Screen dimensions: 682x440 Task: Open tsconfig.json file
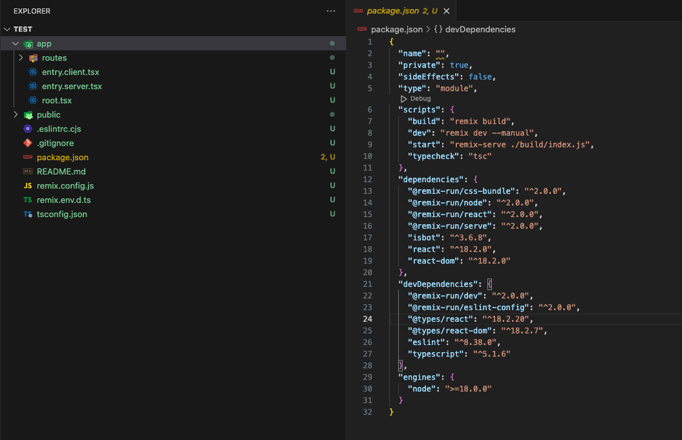[62, 215]
